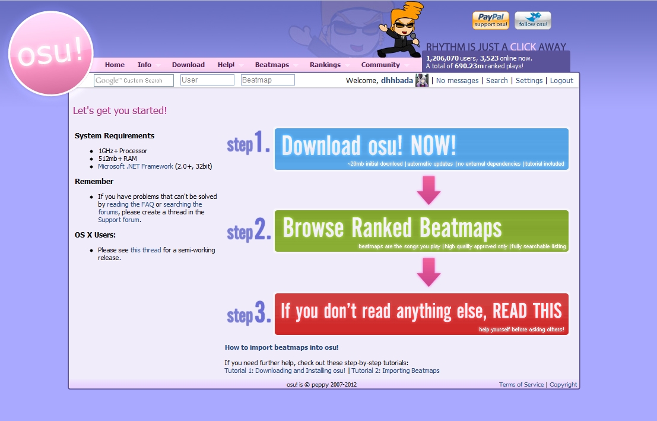Click the PayPal support osu! button

490,20
